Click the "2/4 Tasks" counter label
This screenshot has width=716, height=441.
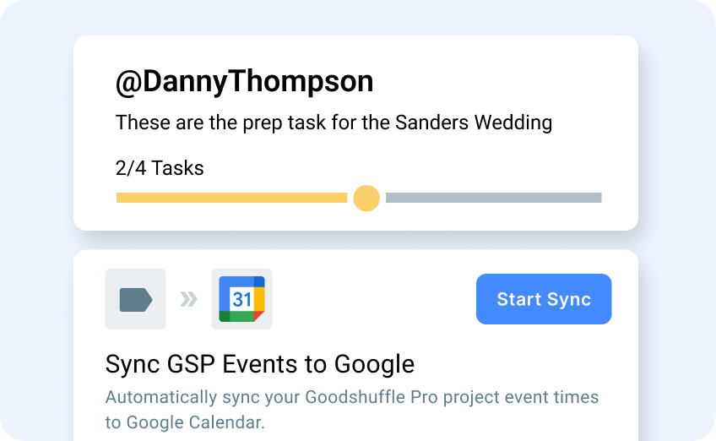click(x=160, y=168)
